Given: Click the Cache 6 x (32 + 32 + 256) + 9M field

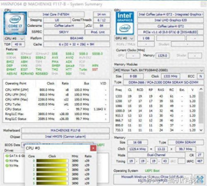Looking at the screenshot, I should click(77, 44).
